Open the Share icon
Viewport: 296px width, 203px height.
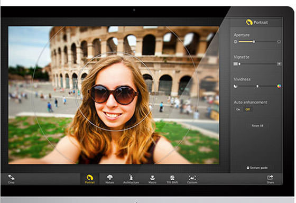click(270, 178)
